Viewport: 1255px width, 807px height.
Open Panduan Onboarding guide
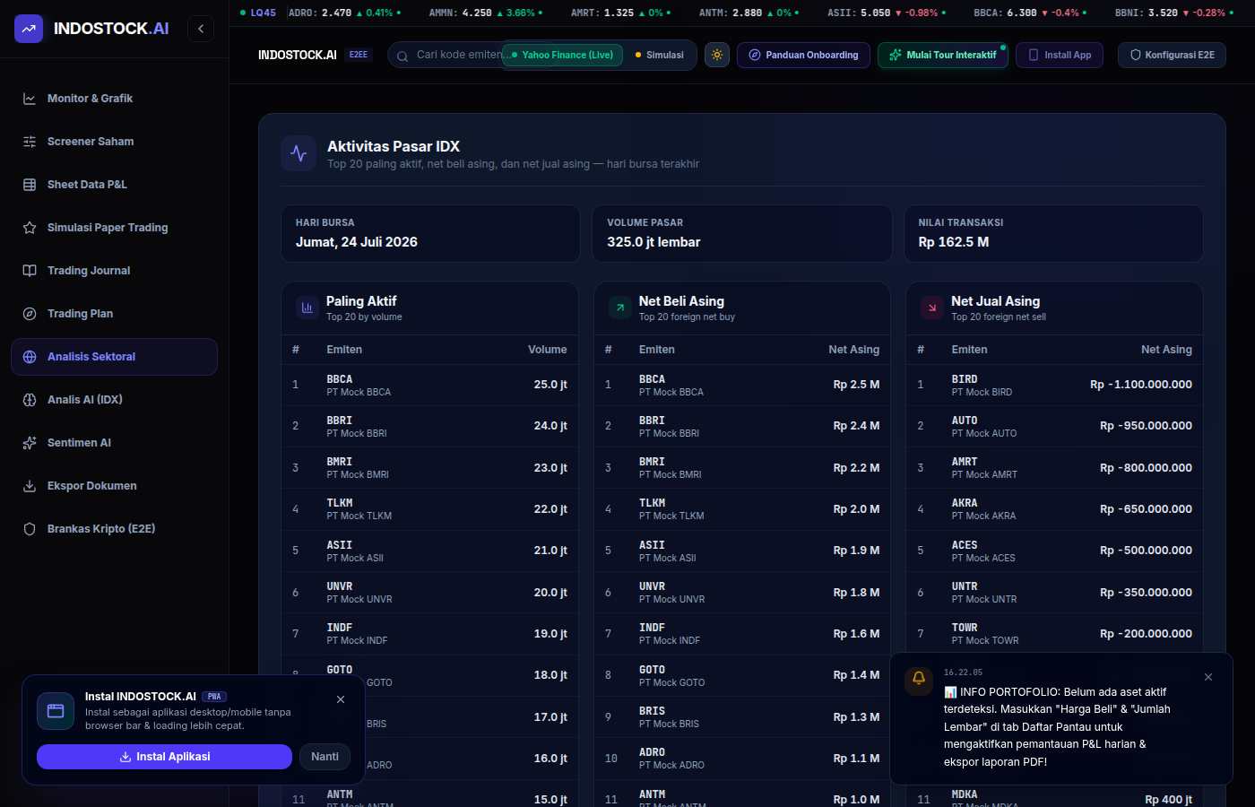(x=803, y=55)
